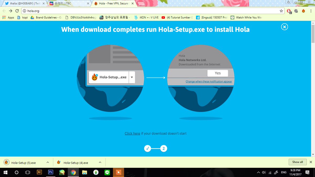Open Watch While You We bookmark
Screen dimensions: 315x177
[246, 18]
